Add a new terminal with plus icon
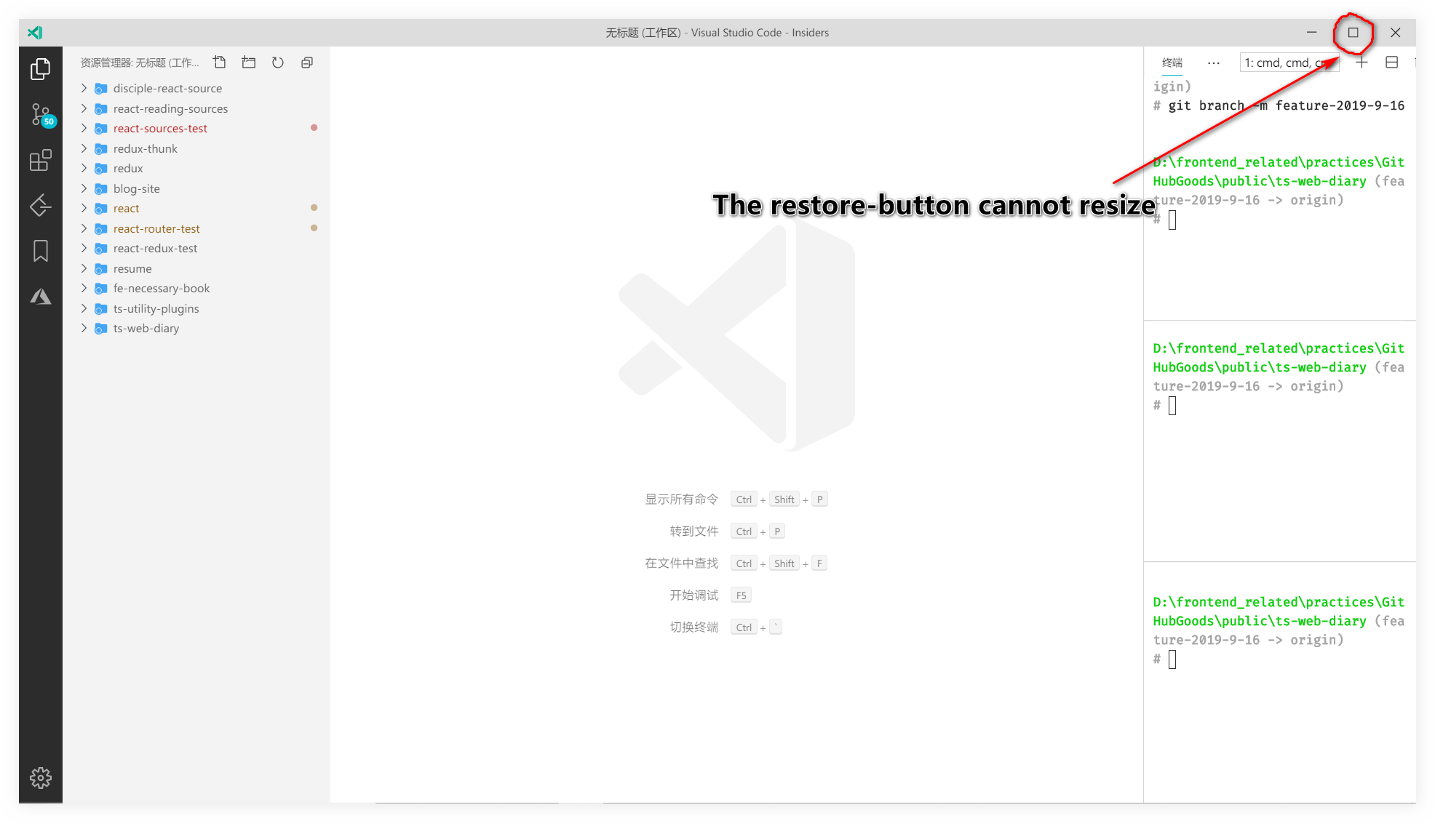Image resolution: width=1435 pixels, height=823 pixels. (1362, 63)
